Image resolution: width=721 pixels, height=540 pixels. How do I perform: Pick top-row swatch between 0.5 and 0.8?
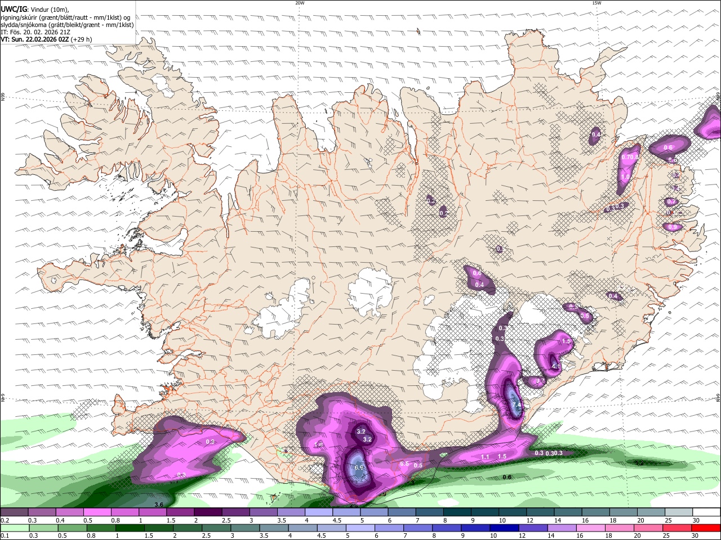(x=97, y=512)
